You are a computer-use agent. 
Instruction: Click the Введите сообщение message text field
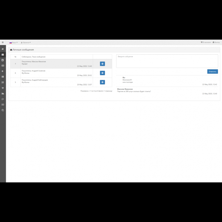pos(167,61)
